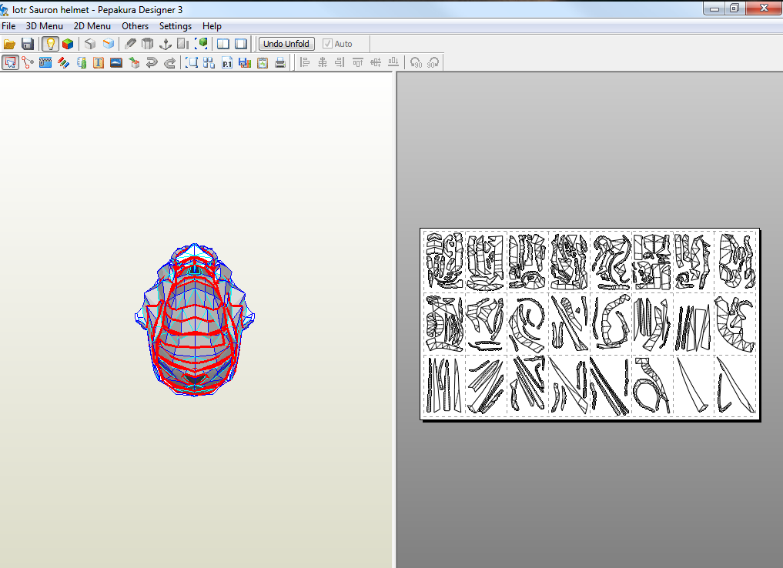Click the green figure with page icon

click(x=82, y=62)
